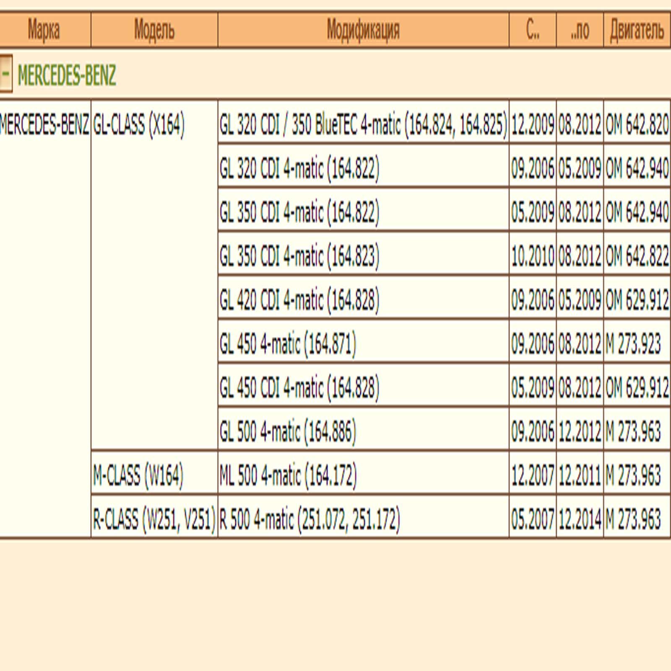Select GL 450 4-matic (164.871) row

click(288, 344)
